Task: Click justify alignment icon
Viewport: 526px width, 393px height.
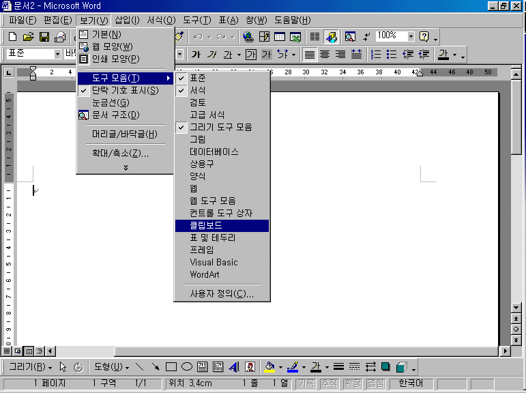Action: pos(309,54)
